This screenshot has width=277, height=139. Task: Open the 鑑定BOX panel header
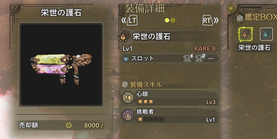coord(261,17)
